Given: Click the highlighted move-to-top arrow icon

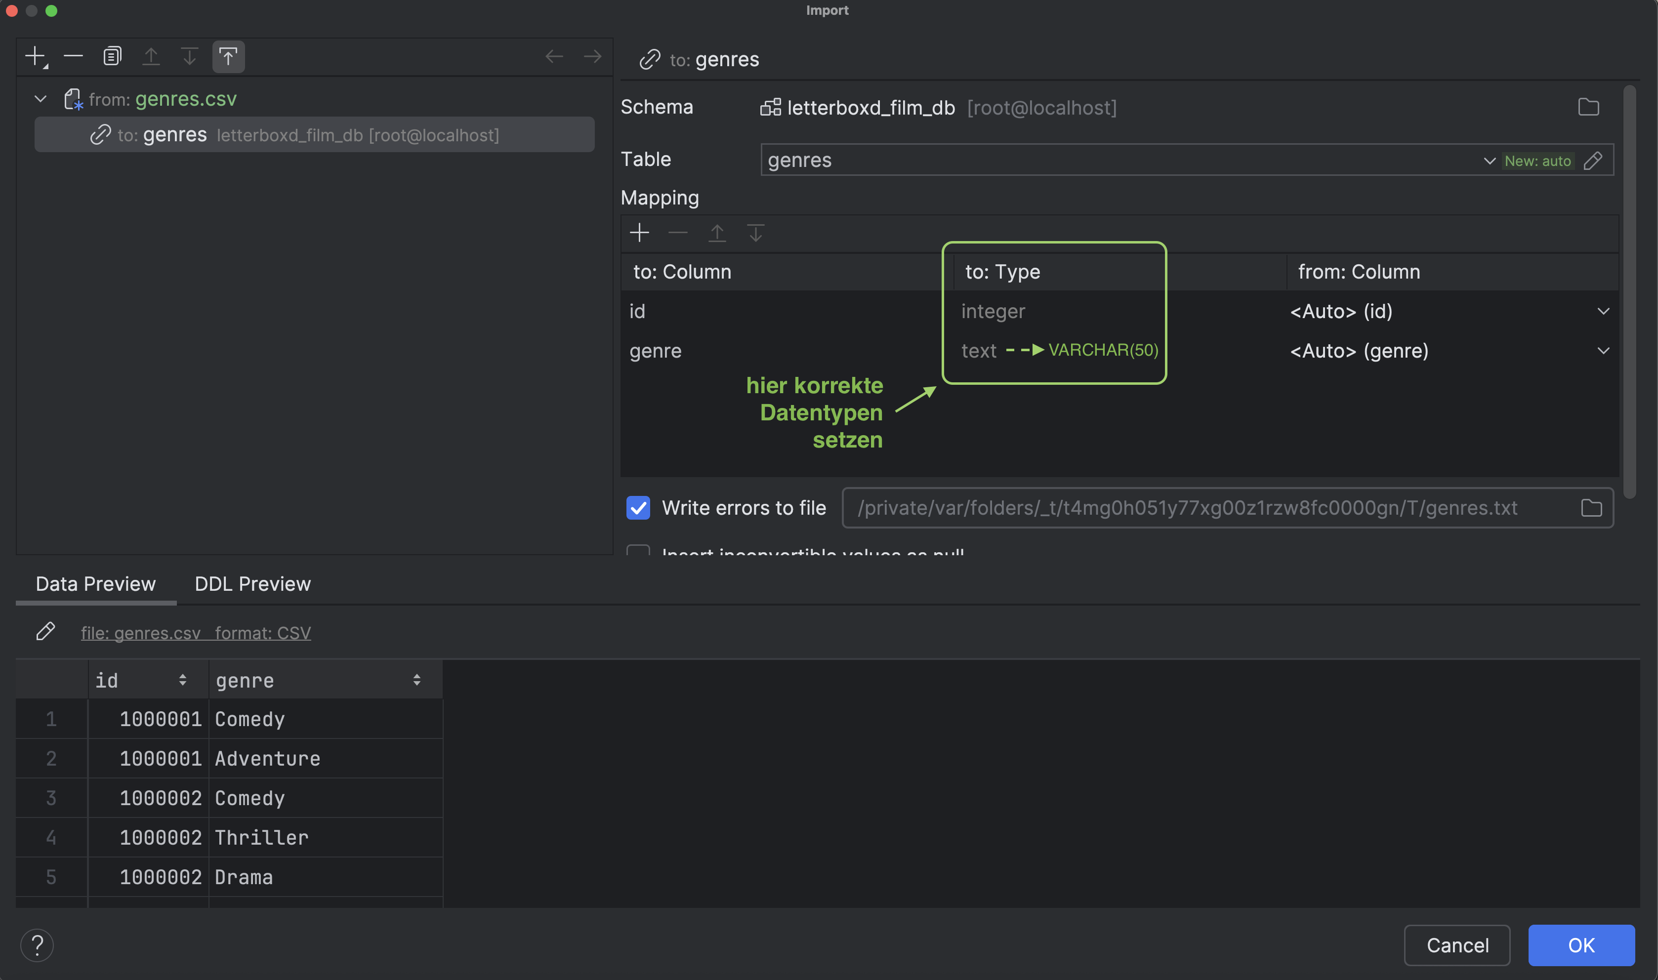Looking at the screenshot, I should pyautogui.click(x=228, y=57).
